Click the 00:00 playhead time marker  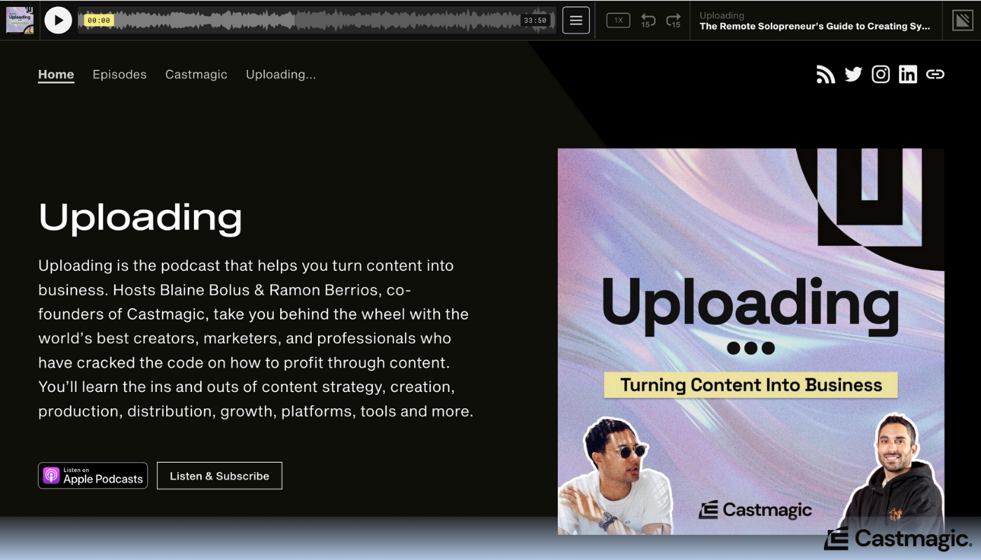99,21
